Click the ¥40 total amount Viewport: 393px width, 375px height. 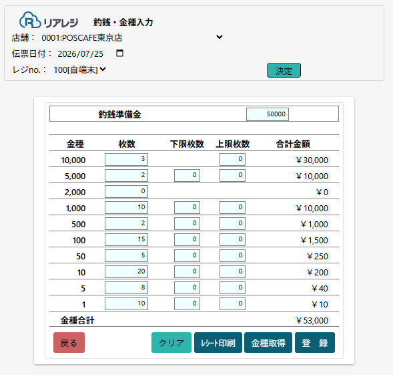tap(320, 289)
